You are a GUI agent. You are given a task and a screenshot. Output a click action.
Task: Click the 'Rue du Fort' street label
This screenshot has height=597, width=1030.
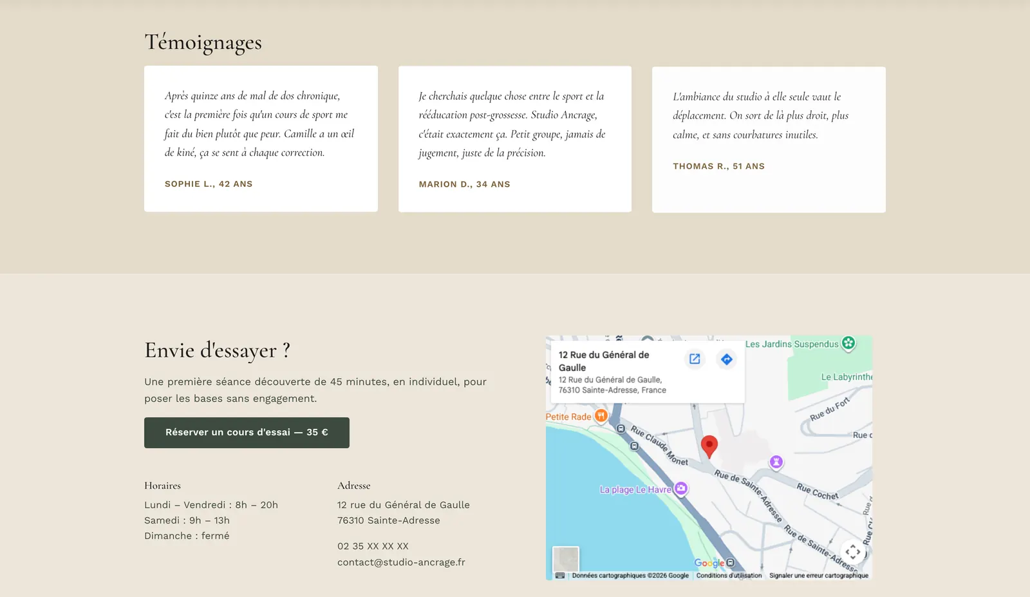[x=830, y=410]
